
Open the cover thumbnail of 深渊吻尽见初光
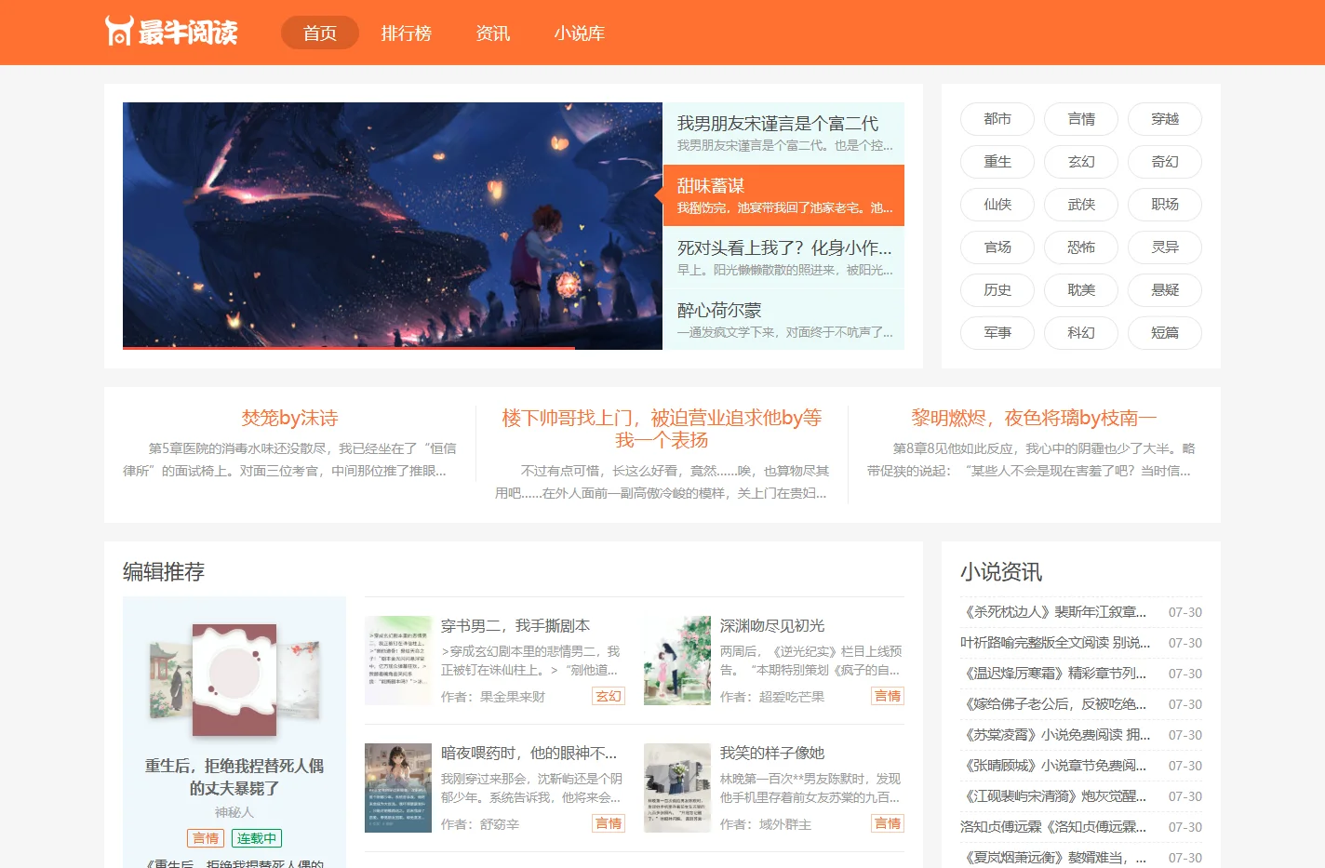point(677,661)
